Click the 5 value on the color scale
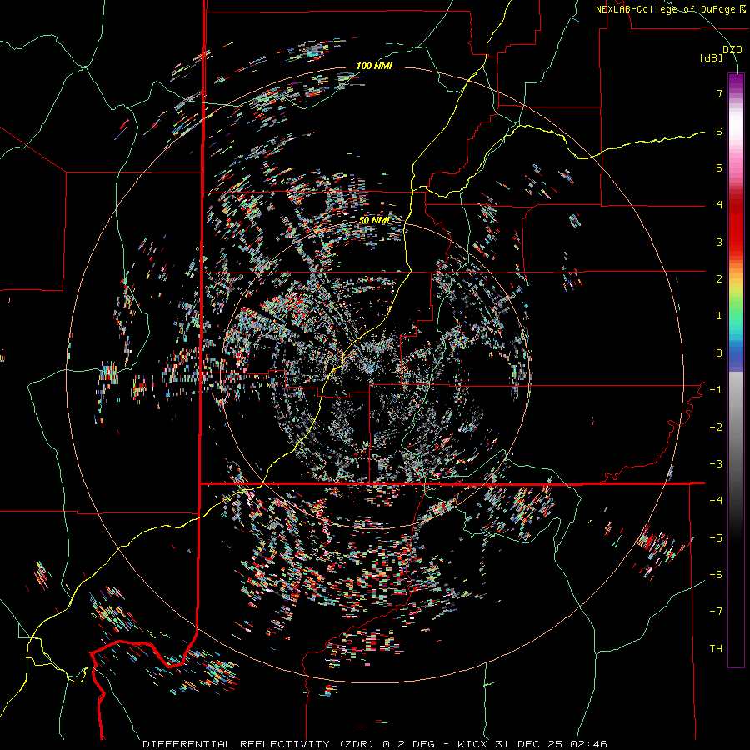750x750 pixels. (719, 167)
